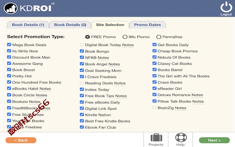Image resolution: width=235 pixels, height=147 pixels.
Task: Uncheck Book Bongo checkbox
Action: pos(82,51)
